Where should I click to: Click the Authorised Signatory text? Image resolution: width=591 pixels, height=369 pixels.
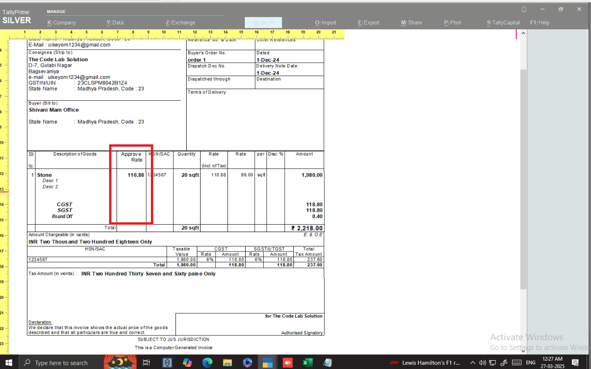[302, 333]
